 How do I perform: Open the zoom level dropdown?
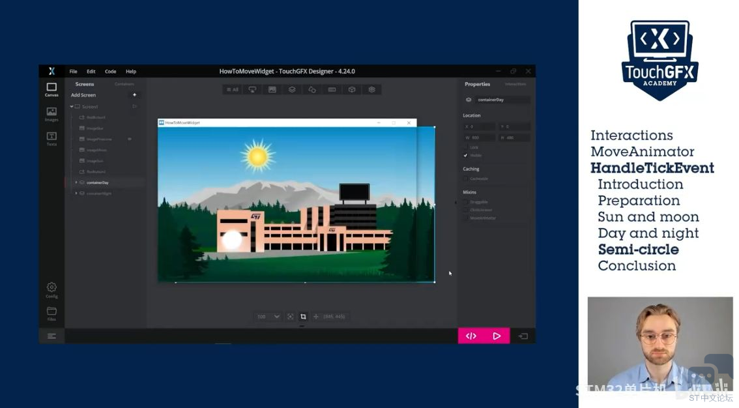[268, 317]
